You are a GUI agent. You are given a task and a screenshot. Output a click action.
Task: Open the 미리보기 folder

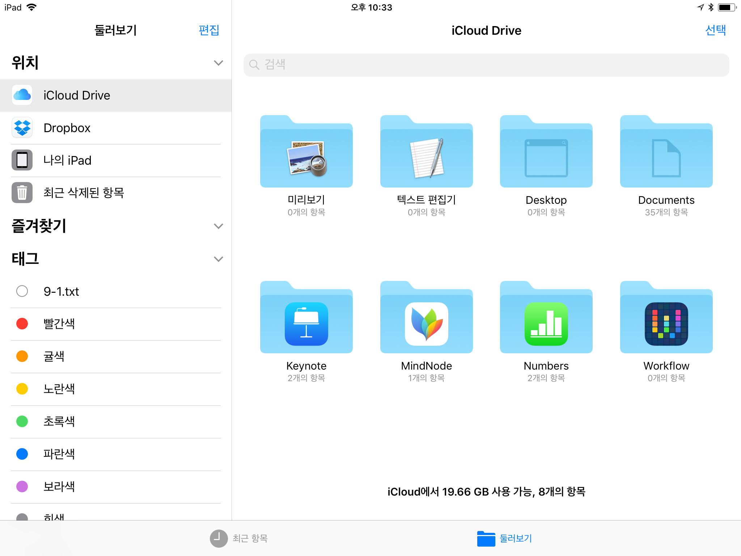tap(306, 151)
